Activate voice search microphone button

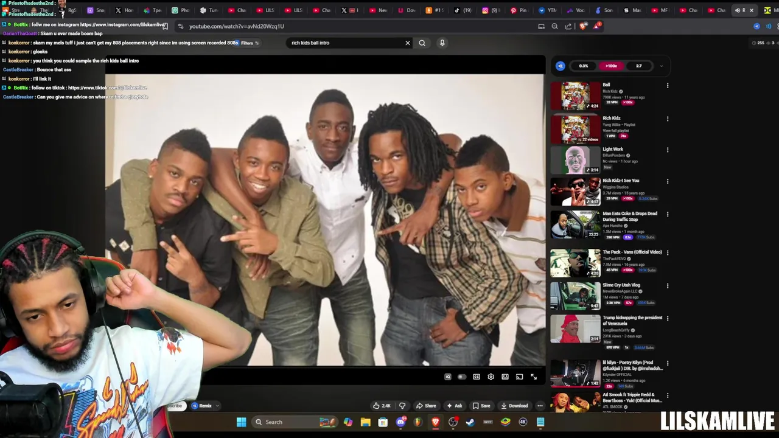(x=442, y=43)
